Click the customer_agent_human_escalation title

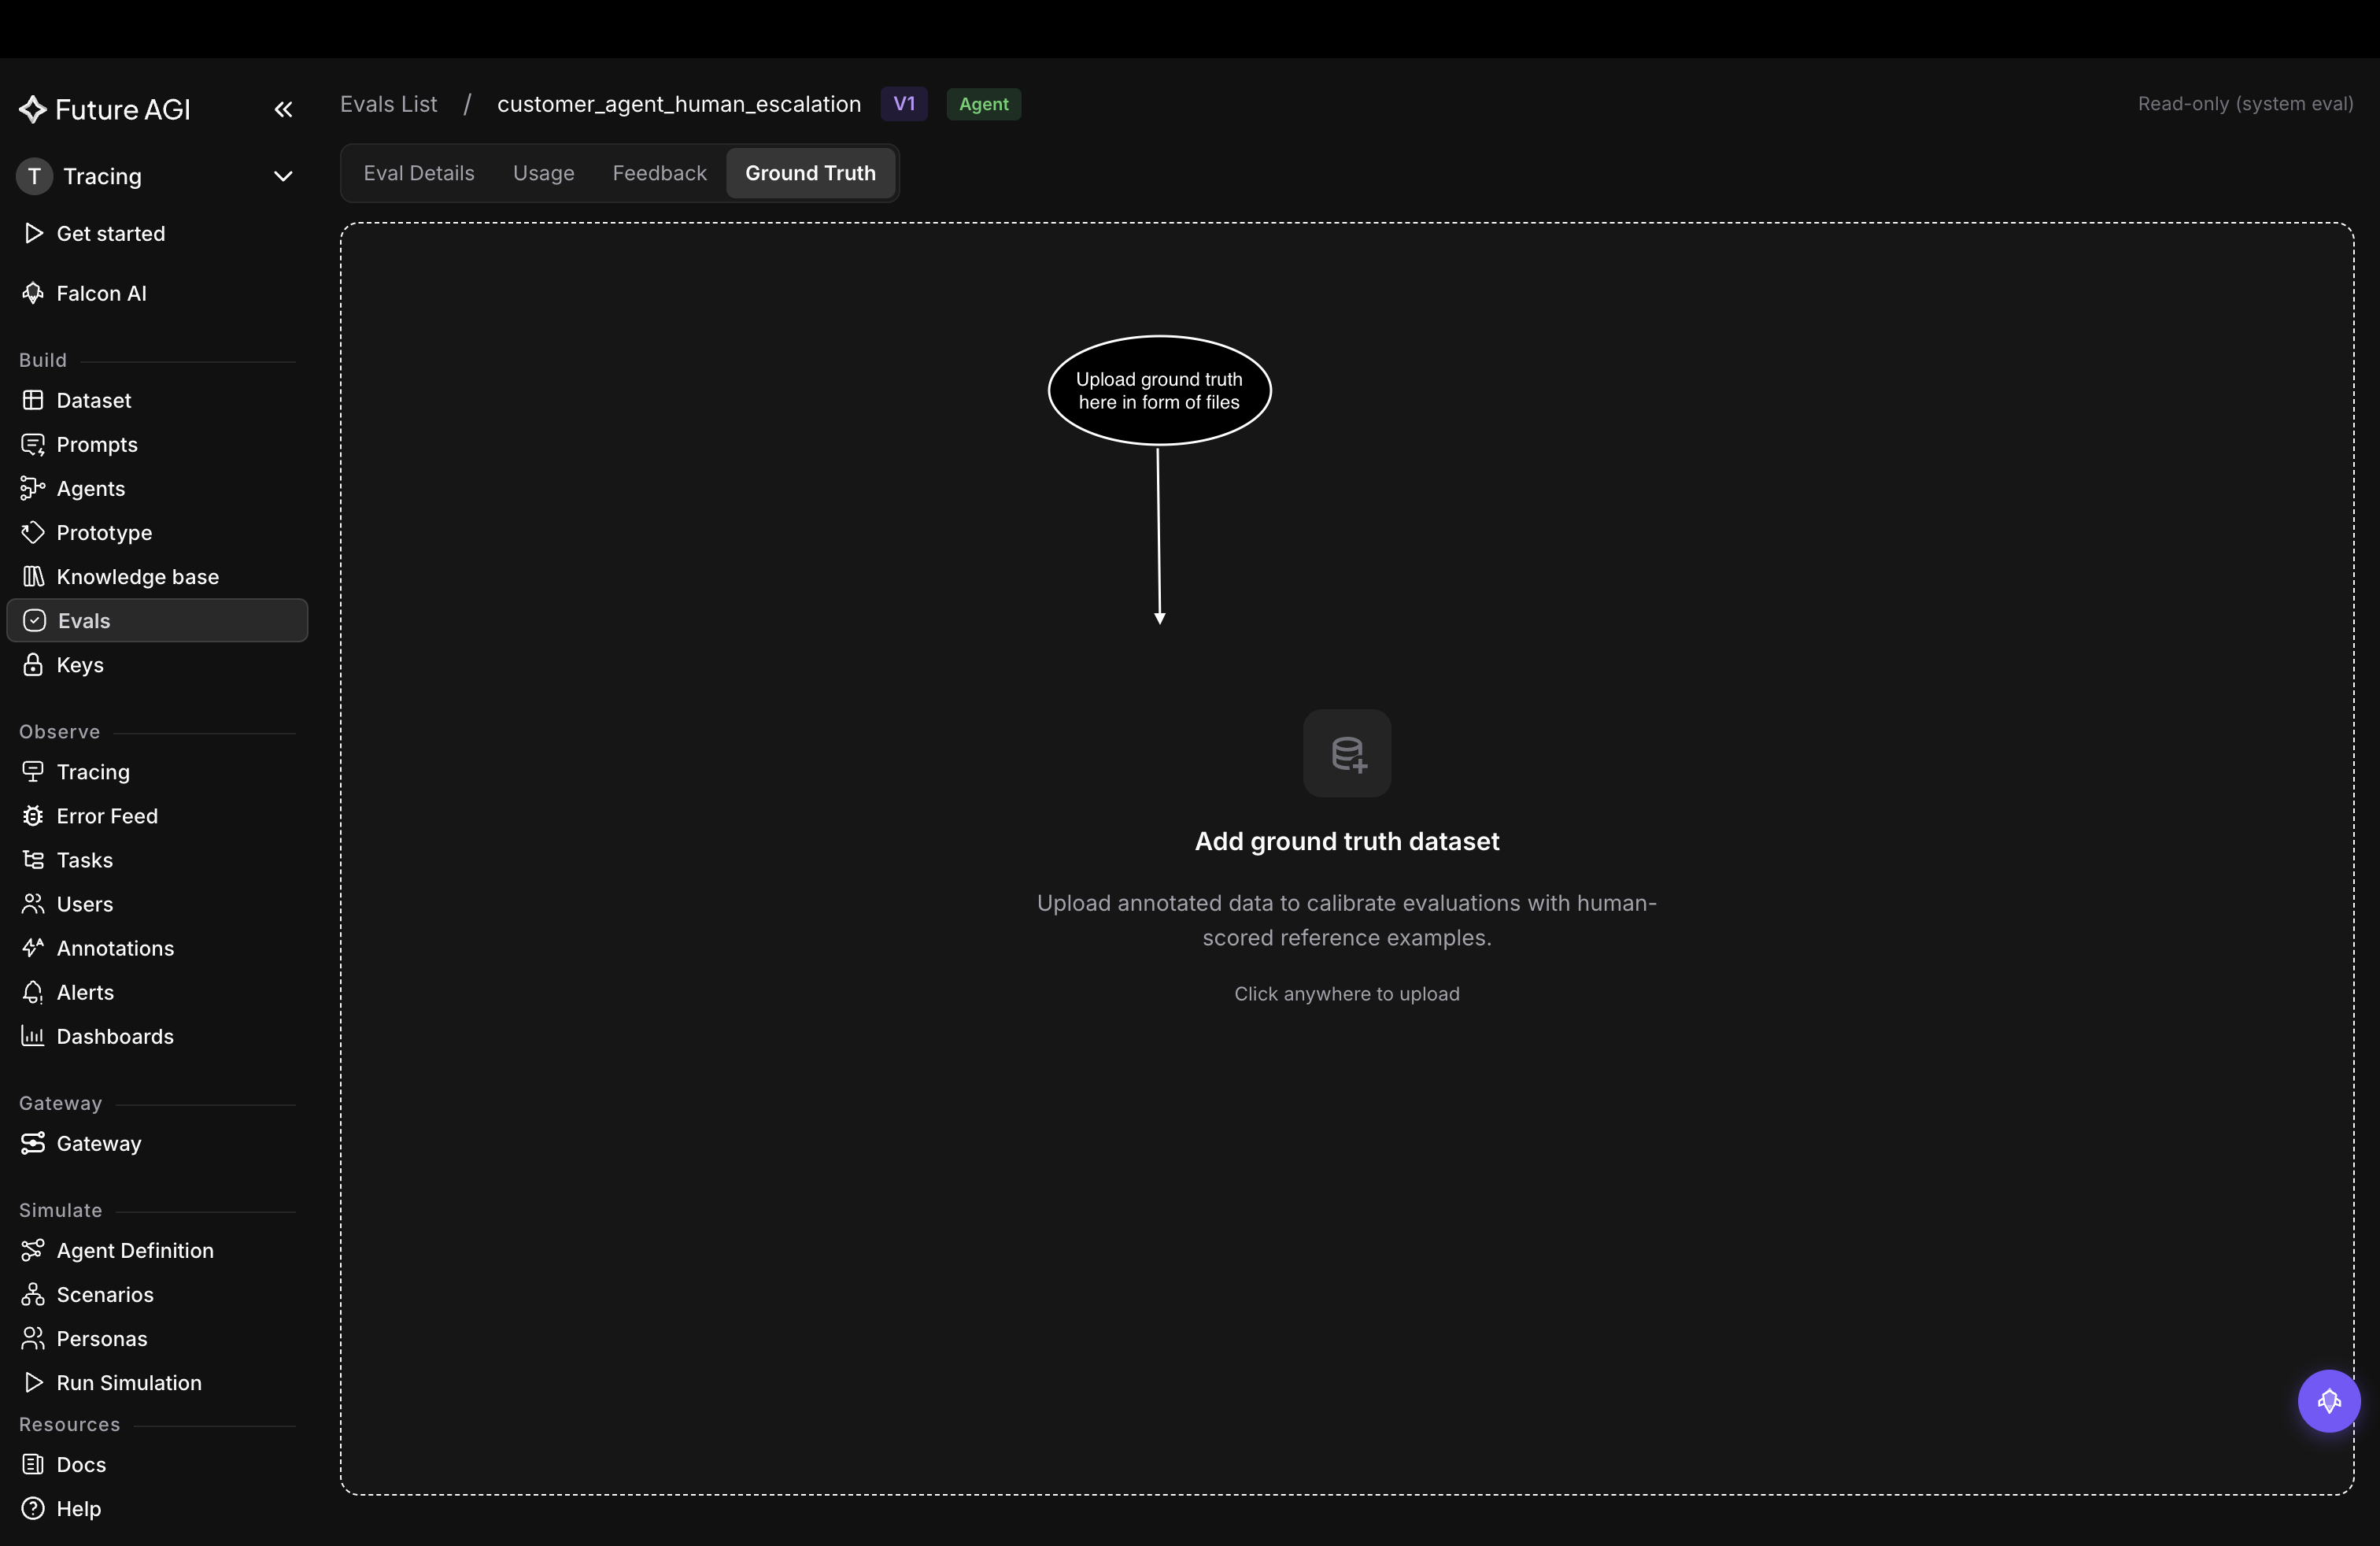[x=679, y=104]
